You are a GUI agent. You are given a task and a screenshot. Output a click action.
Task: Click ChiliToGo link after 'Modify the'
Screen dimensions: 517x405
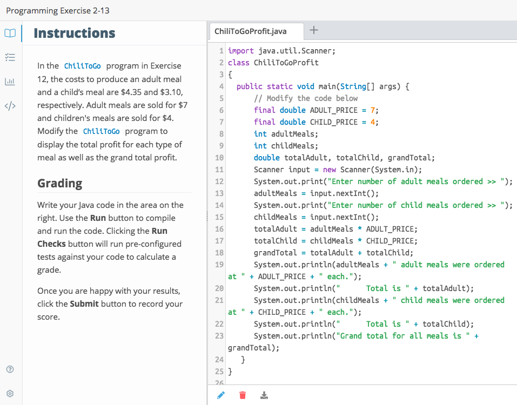[x=101, y=131]
